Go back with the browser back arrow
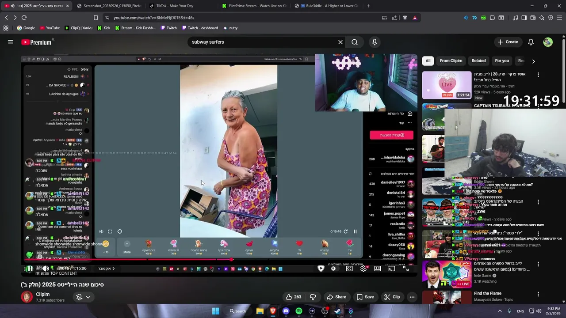Screen dimensions: 566x318 pyautogui.click(x=6, y=18)
